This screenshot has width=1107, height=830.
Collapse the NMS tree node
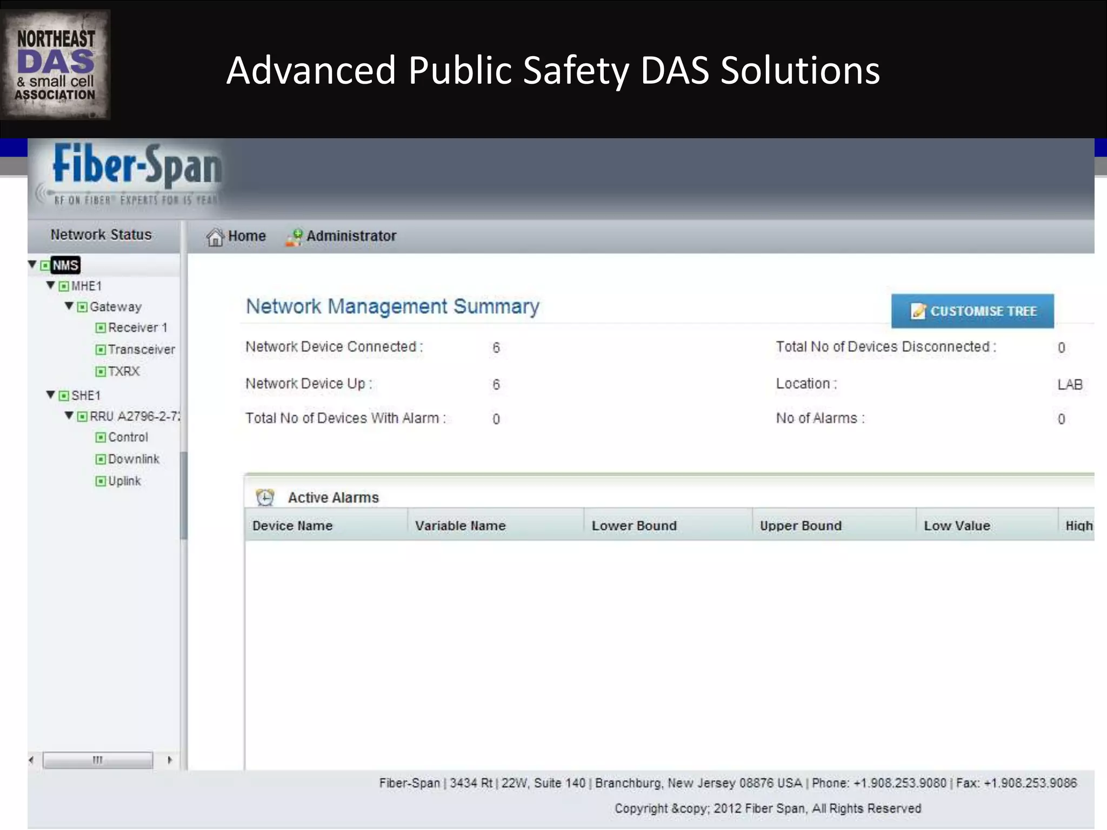pos(32,265)
